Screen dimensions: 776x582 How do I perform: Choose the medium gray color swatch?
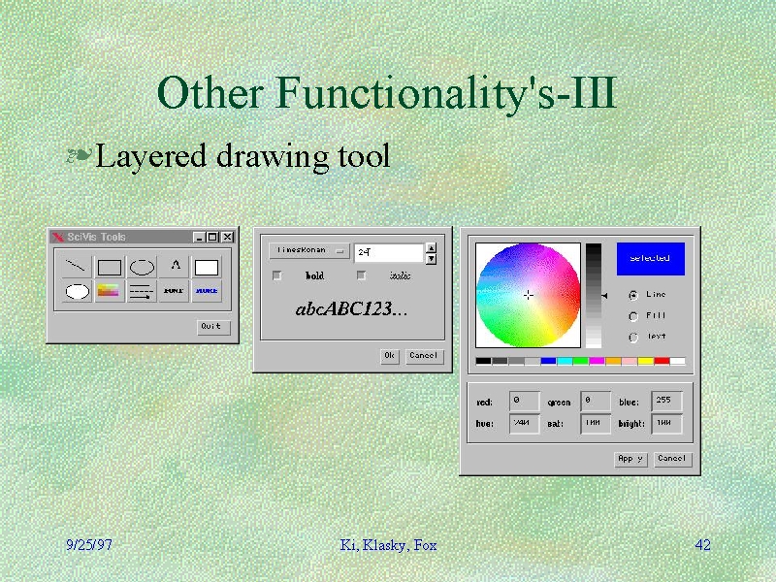pyautogui.click(x=516, y=361)
